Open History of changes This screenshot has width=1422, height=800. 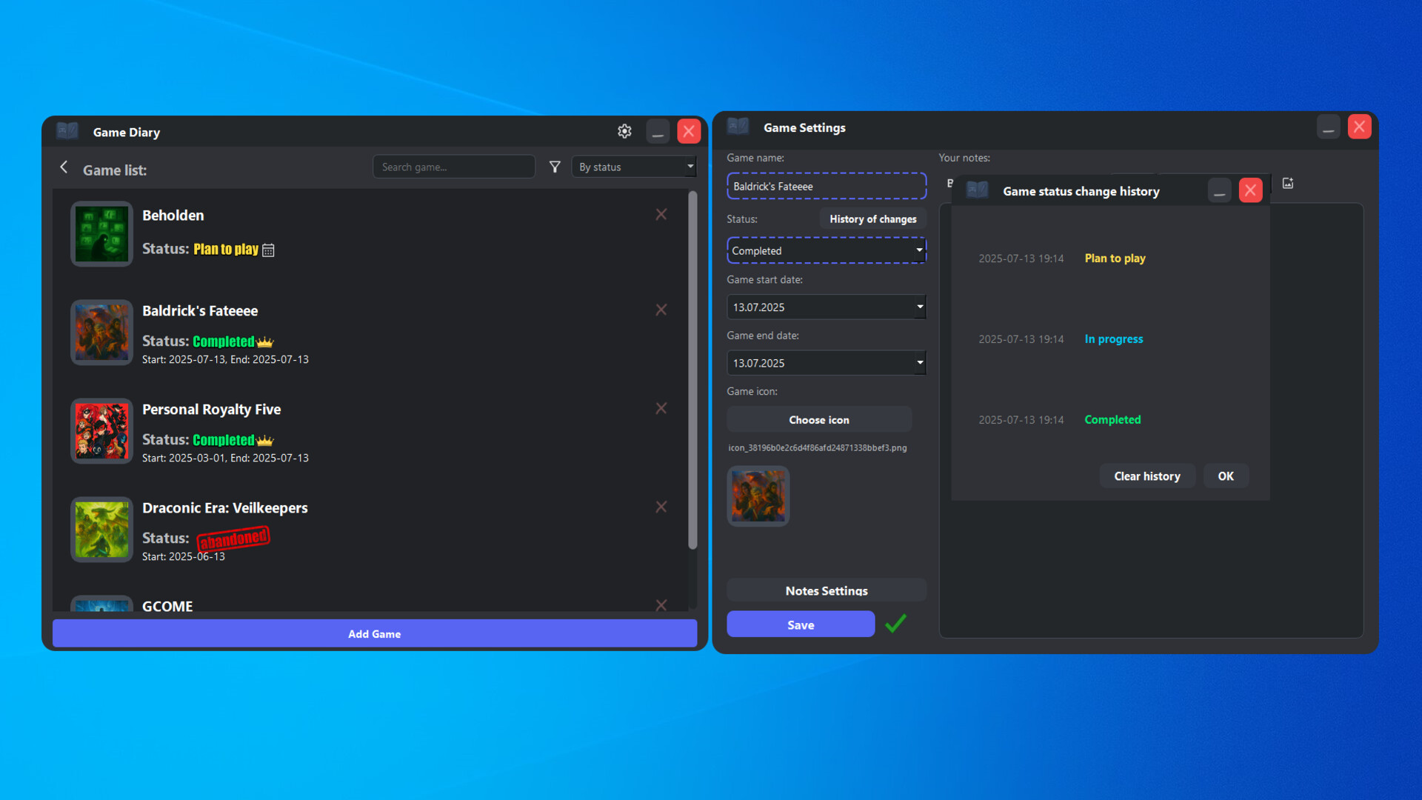click(x=872, y=219)
